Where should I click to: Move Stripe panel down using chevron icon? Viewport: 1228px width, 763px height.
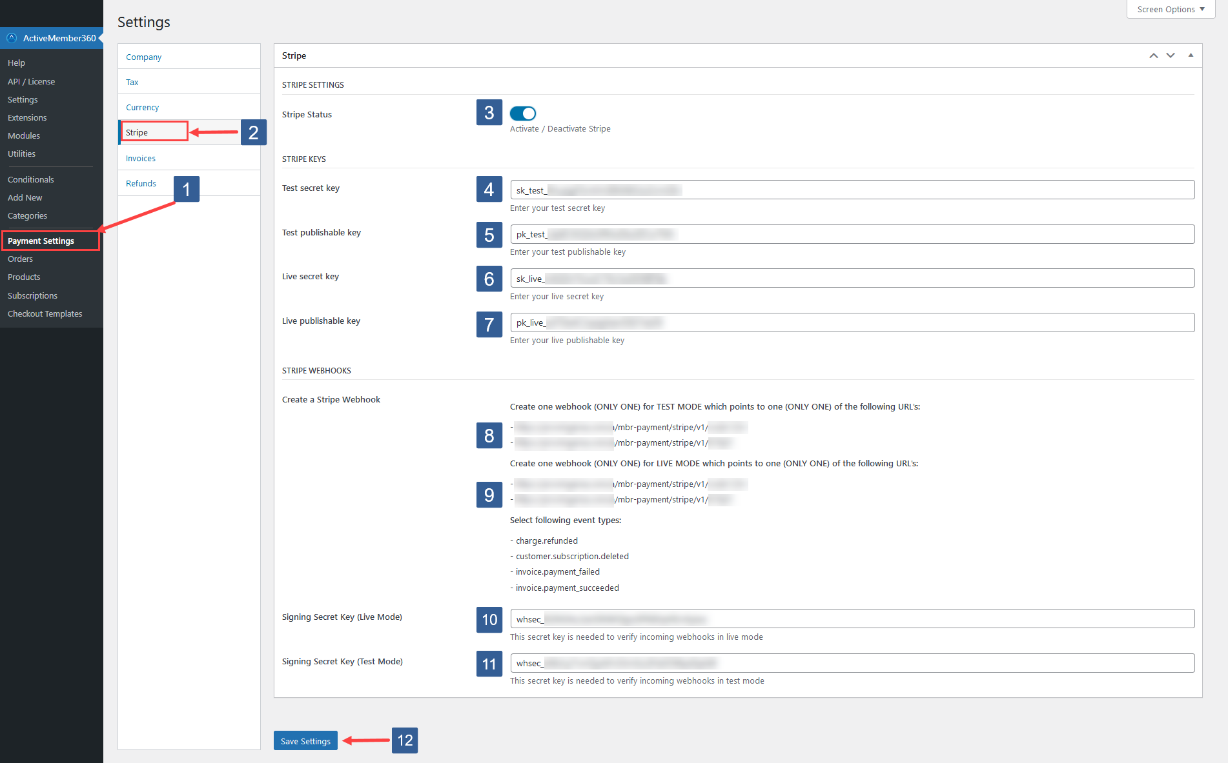[1171, 55]
